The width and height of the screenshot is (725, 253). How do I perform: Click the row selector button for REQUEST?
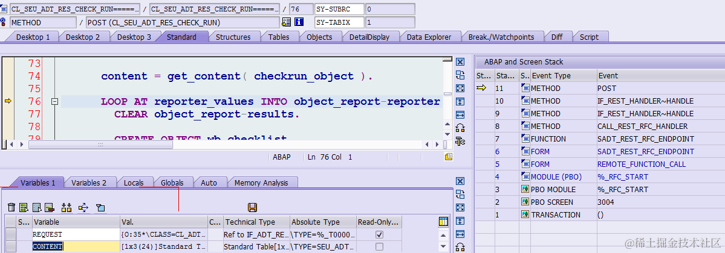click(x=11, y=234)
